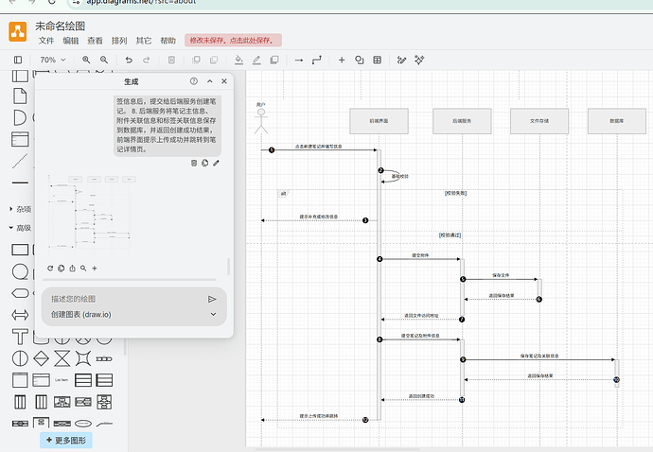Expand the 杂项 shape category

pos(21,209)
